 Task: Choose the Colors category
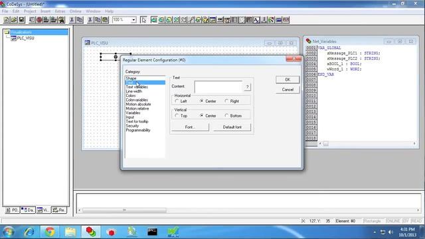point(131,96)
